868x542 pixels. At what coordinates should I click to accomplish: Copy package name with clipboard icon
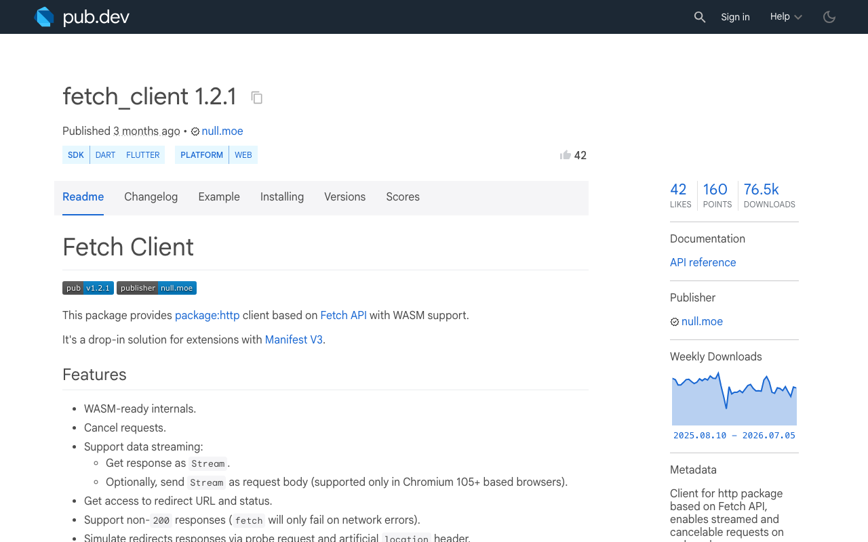(256, 98)
